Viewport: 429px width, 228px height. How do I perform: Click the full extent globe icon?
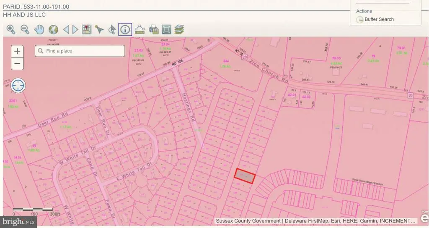pyautogui.click(x=53, y=29)
